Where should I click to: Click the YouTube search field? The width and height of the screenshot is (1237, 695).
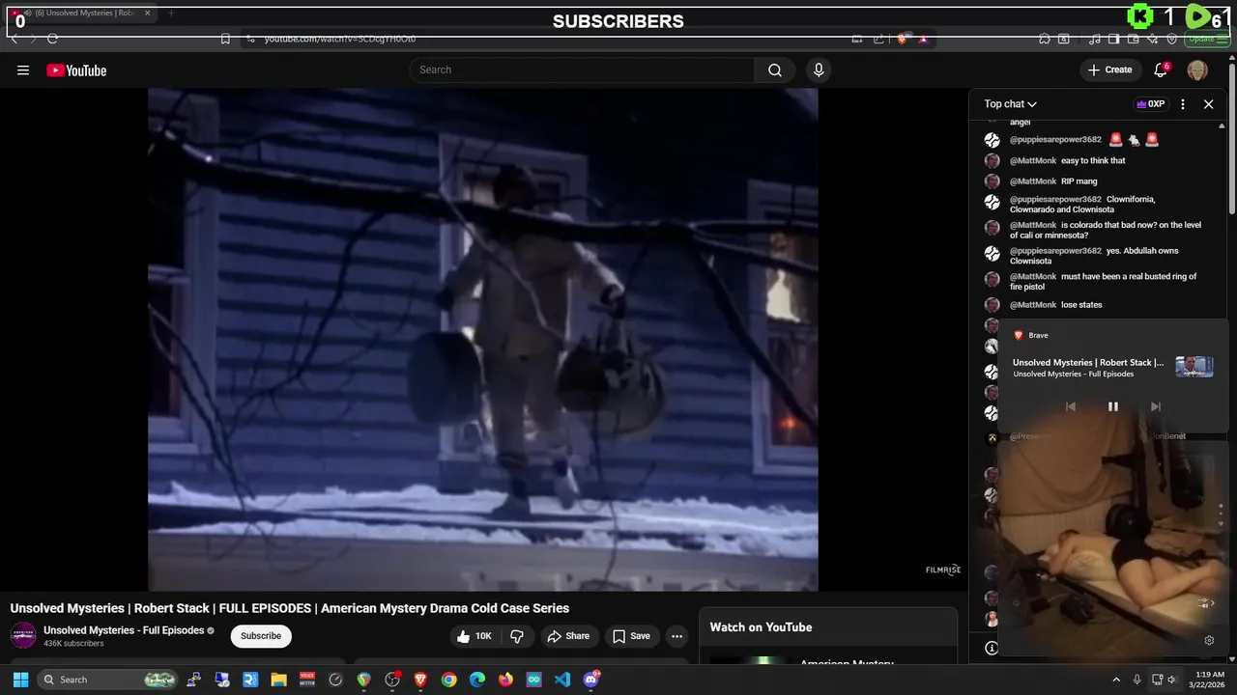[583, 69]
